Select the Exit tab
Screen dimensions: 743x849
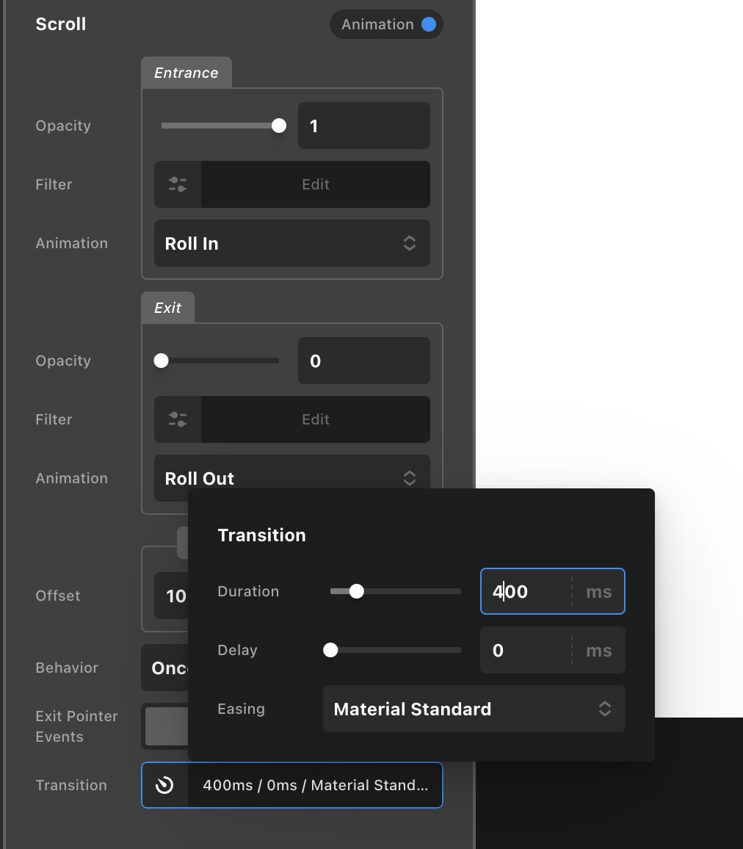coord(167,308)
